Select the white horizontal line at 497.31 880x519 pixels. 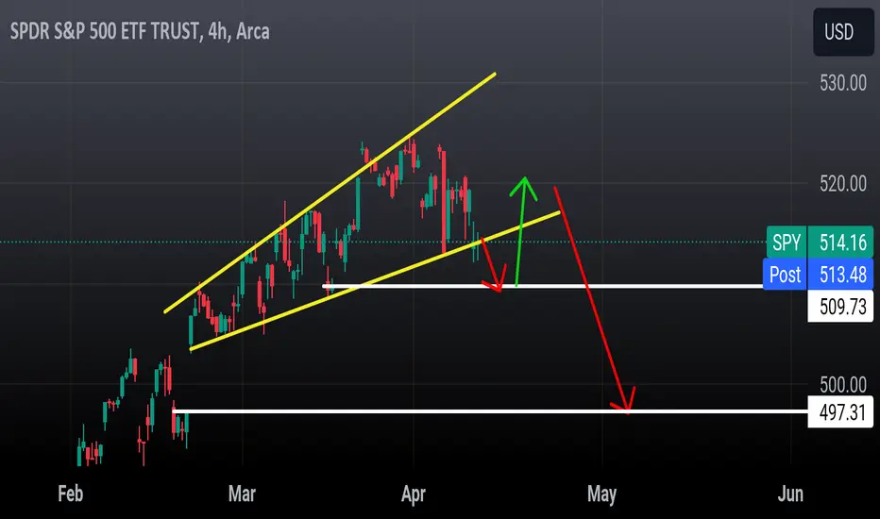coord(490,411)
